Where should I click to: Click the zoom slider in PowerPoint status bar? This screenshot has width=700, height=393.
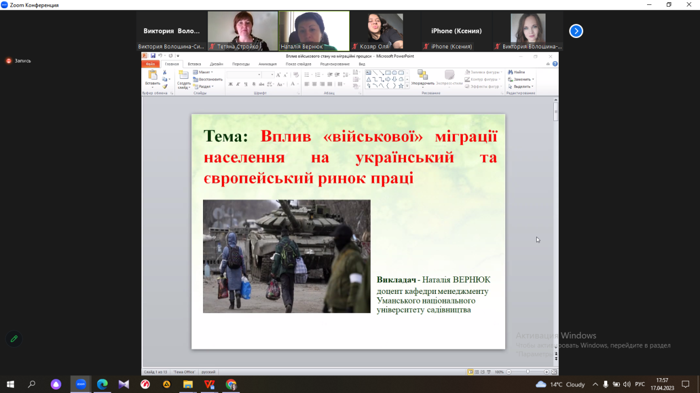point(527,372)
